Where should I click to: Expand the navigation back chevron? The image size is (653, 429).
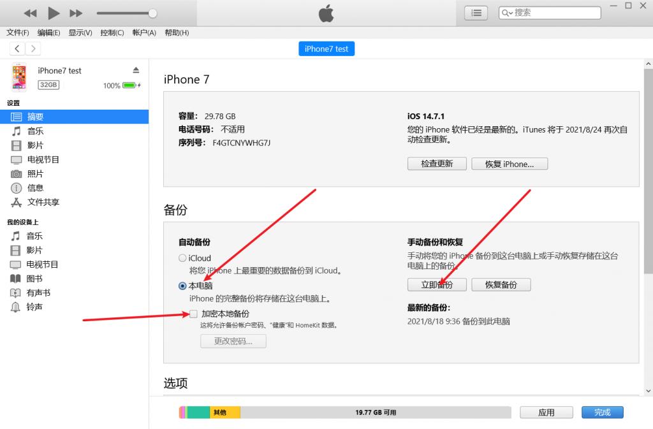(x=17, y=48)
